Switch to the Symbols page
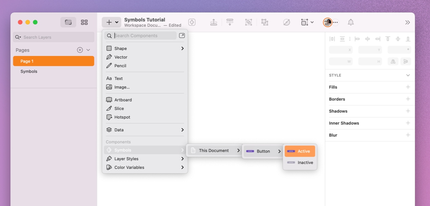This screenshot has width=430, height=206. (x=29, y=71)
